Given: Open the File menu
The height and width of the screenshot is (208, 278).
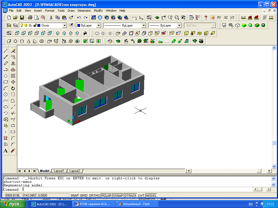Looking at the screenshot, I should (11, 11).
